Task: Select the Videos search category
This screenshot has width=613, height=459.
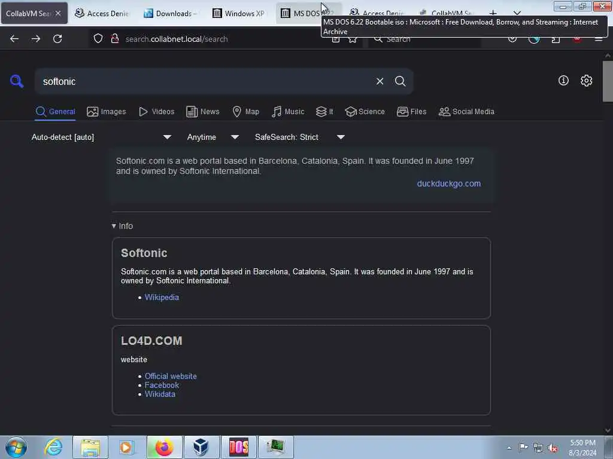Action: 156,112
